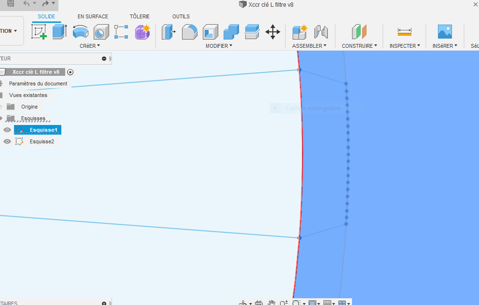Image resolution: width=479 pixels, height=305 pixels.
Task: Hide Esquisse2 using its eye icon
Action: coord(7,141)
